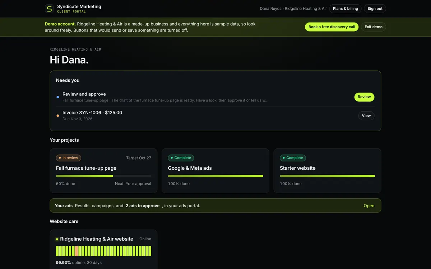
Task: Open Plans & billing
Action: [x=346, y=9]
